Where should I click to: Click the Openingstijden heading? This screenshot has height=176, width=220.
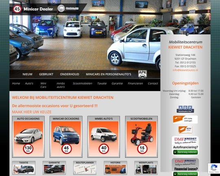185,83
